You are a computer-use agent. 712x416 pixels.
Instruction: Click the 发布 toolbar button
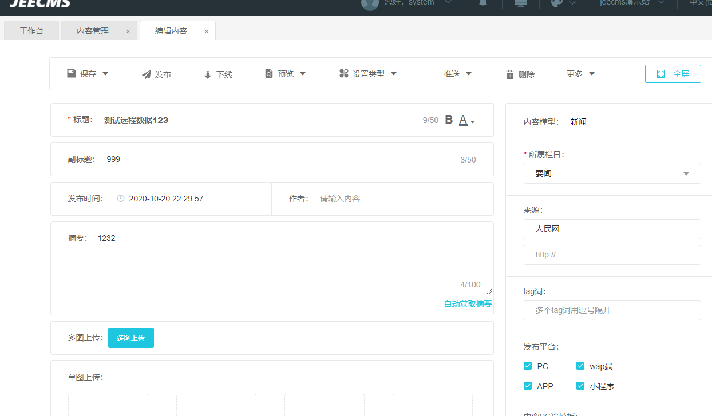[x=156, y=74]
